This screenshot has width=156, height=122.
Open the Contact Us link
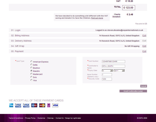(x=60, y=118)
